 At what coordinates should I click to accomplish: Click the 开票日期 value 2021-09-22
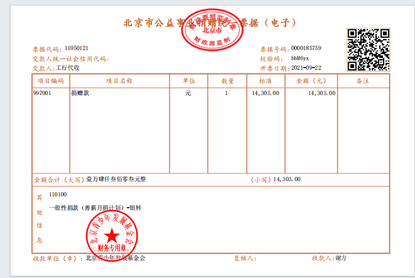pyautogui.click(x=306, y=68)
